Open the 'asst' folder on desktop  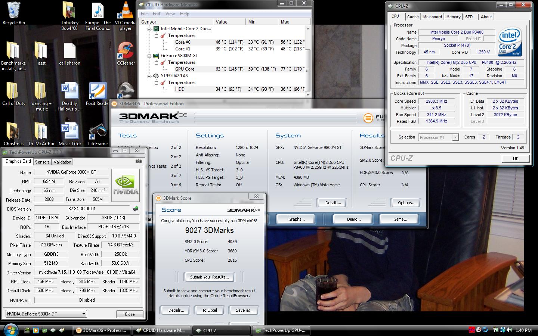coord(41,53)
